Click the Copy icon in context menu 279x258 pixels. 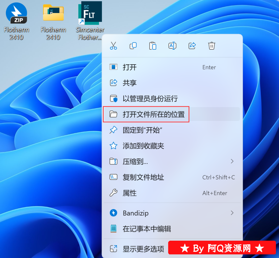click(x=133, y=46)
